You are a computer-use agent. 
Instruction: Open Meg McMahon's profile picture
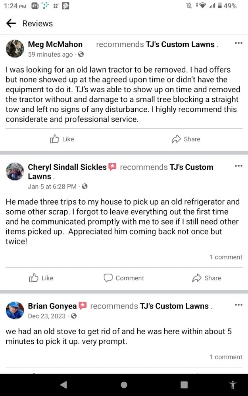pos(15,49)
